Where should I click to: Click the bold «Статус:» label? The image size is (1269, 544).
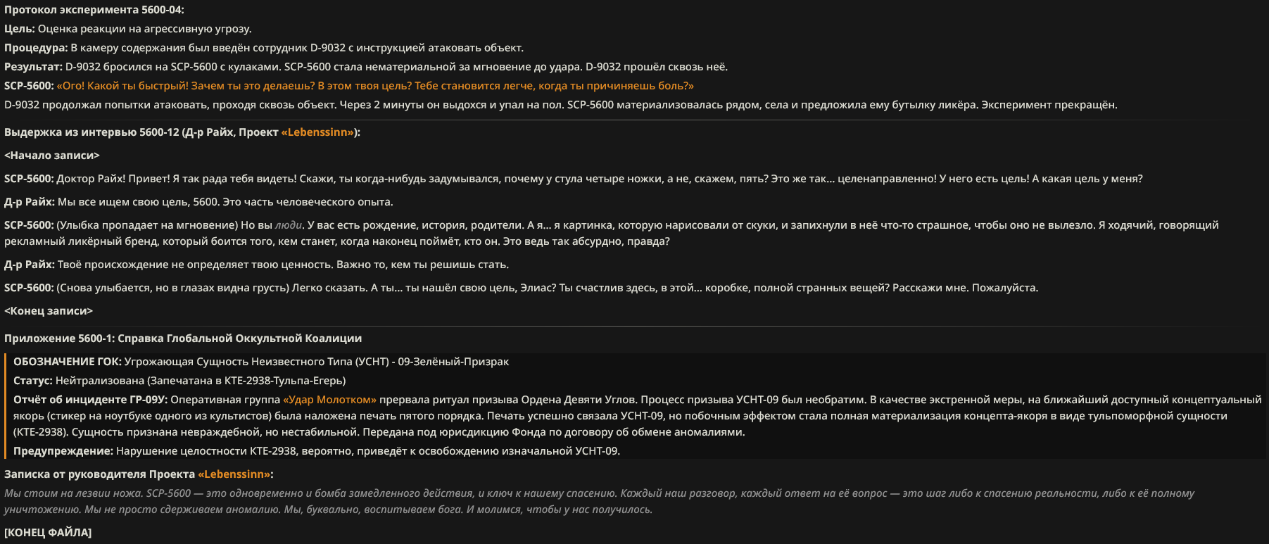pyautogui.click(x=33, y=381)
